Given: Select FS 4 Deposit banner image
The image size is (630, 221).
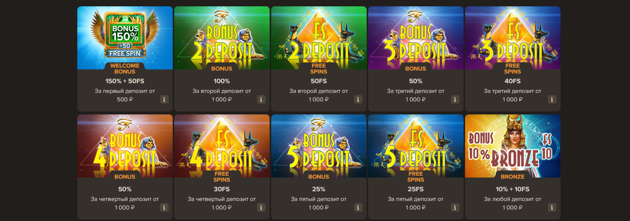Looking at the screenshot, I should coord(222,146).
